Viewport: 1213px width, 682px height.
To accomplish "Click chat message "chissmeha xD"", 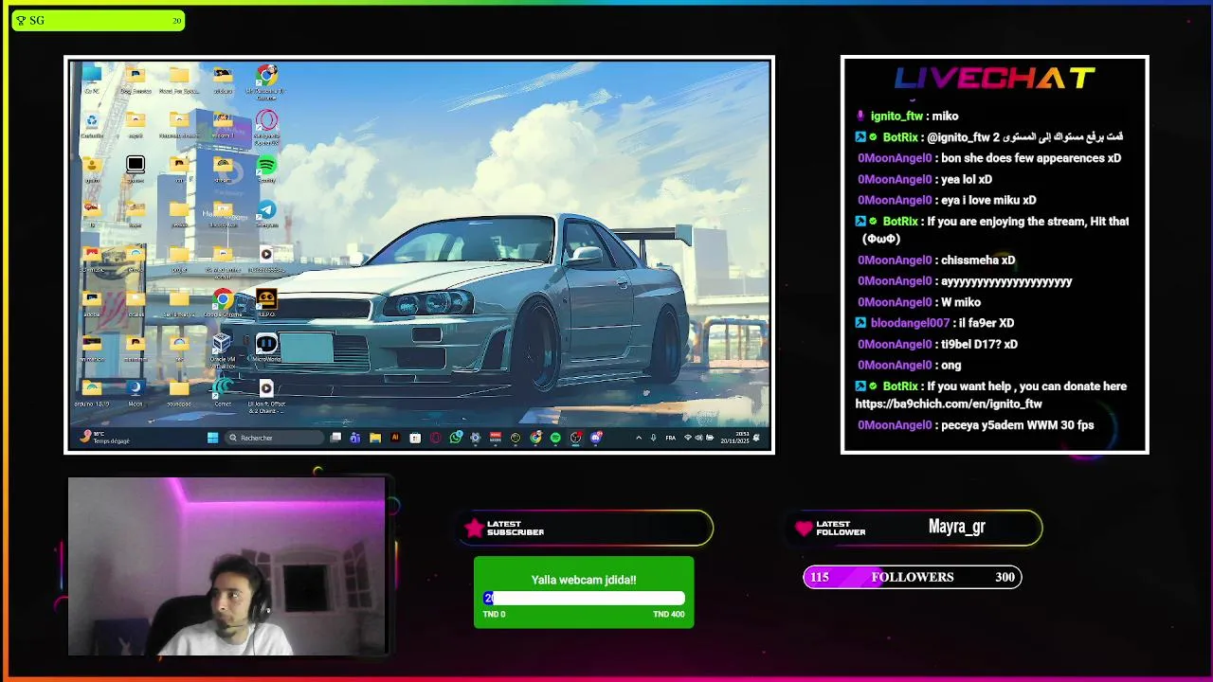I will [978, 260].
